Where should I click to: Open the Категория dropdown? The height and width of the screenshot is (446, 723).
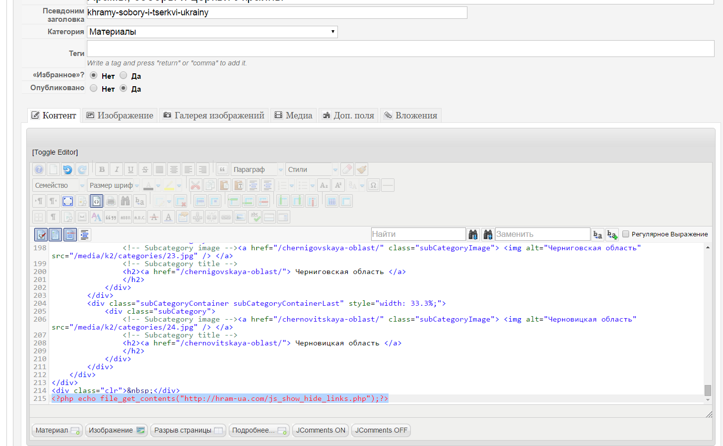pos(212,32)
